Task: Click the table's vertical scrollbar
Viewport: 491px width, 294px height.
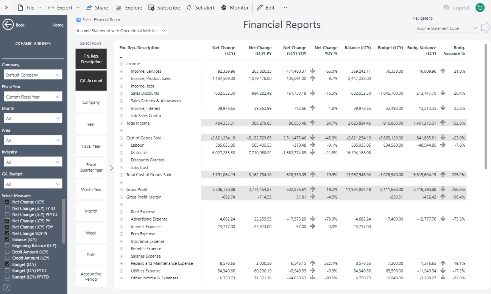Action: (x=486, y=107)
